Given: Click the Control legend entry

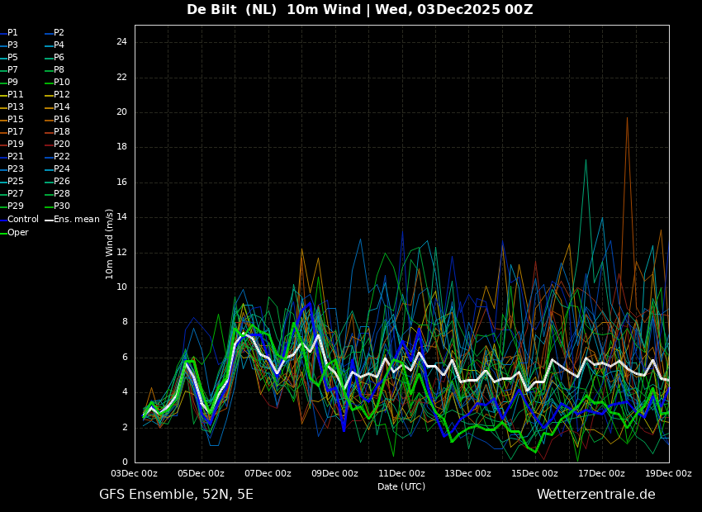Looking at the screenshot, I should tap(19, 220).
